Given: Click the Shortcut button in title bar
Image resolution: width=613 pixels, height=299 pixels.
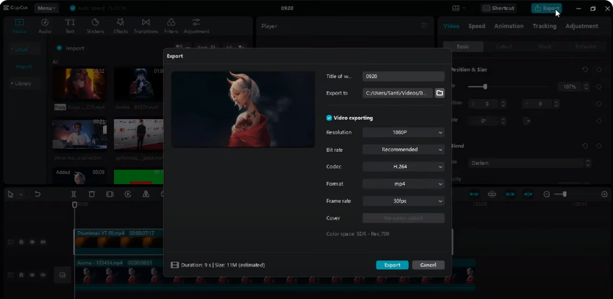Looking at the screenshot, I should (x=499, y=8).
